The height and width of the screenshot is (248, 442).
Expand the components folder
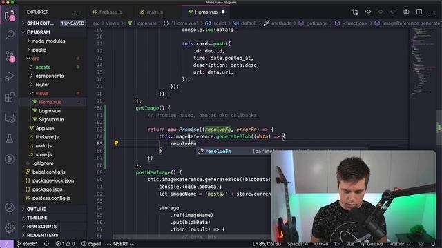click(x=50, y=76)
